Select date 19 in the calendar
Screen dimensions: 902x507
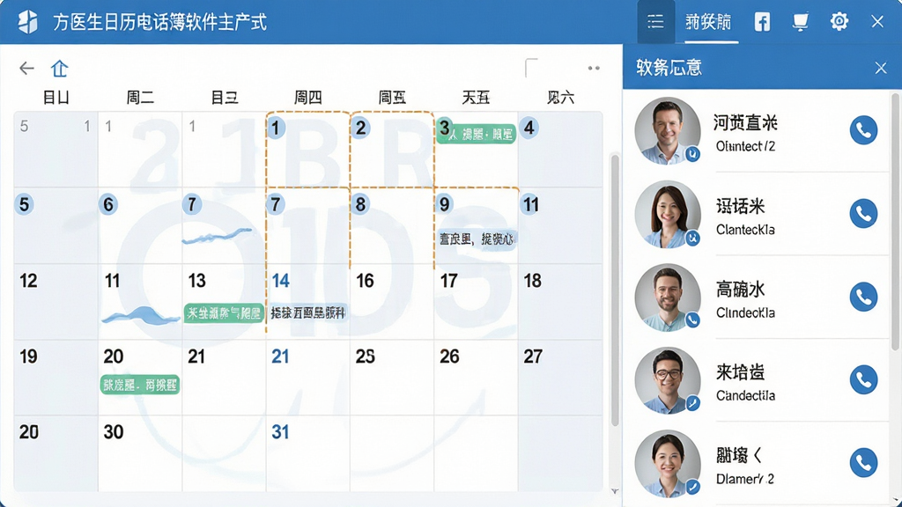(x=28, y=357)
